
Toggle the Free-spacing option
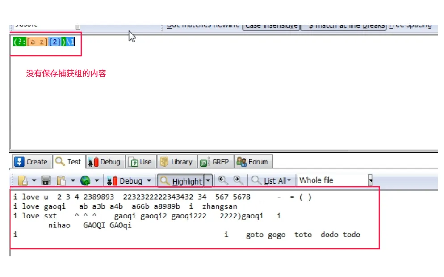click(410, 26)
